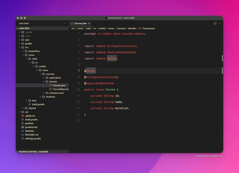The image size is (239, 173).
Task: Collapse the courses folder chevron
Action: pos(40,74)
